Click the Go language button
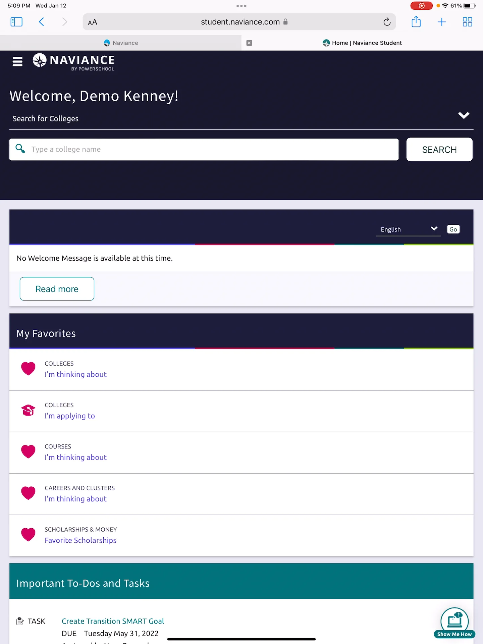Image resolution: width=483 pixels, height=644 pixels. click(453, 229)
